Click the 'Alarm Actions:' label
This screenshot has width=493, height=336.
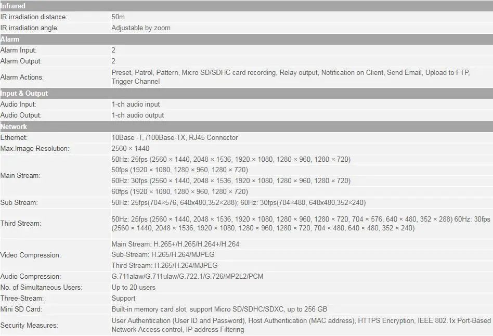[x=22, y=77]
